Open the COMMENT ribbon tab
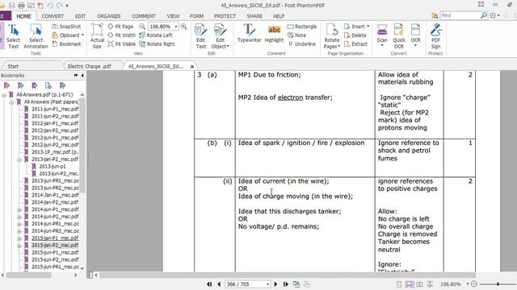The image size is (517, 290). 144,16
